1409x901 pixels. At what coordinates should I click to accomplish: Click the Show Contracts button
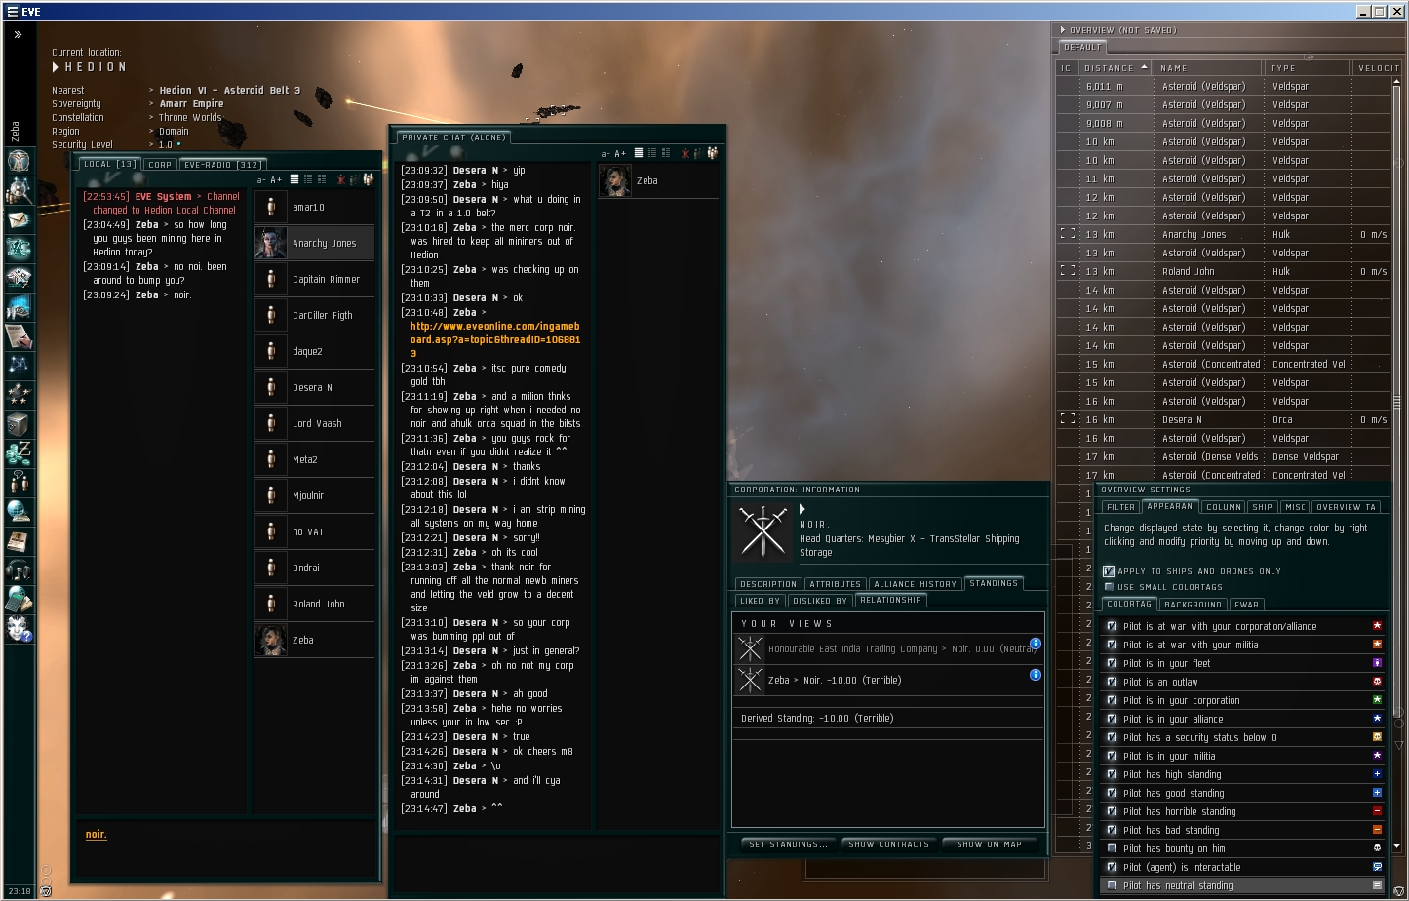click(889, 844)
